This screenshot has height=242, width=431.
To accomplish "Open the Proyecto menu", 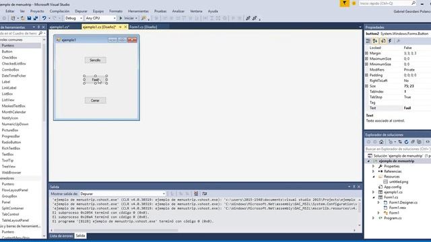I will [x=37, y=11].
